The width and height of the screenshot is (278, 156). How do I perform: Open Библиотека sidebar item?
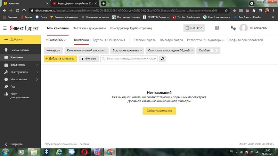(x=18, y=65)
